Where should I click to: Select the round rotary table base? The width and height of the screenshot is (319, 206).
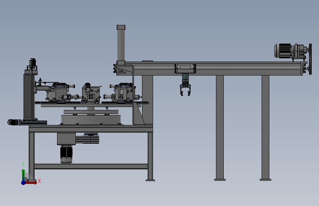click(x=91, y=119)
